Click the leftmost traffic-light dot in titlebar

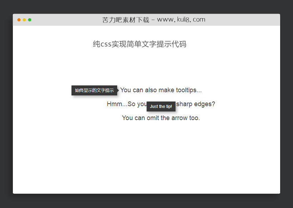(x=19, y=20)
